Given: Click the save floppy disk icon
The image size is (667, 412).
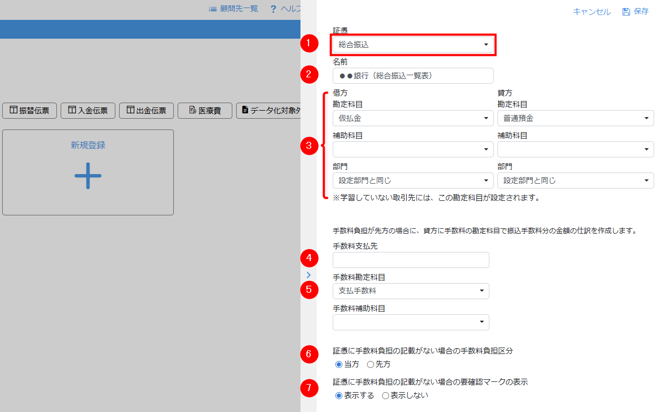Looking at the screenshot, I should point(626,12).
